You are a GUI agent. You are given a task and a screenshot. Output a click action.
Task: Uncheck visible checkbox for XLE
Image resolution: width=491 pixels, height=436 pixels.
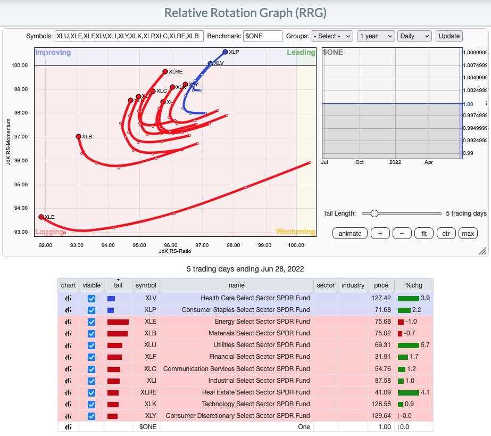pos(91,322)
